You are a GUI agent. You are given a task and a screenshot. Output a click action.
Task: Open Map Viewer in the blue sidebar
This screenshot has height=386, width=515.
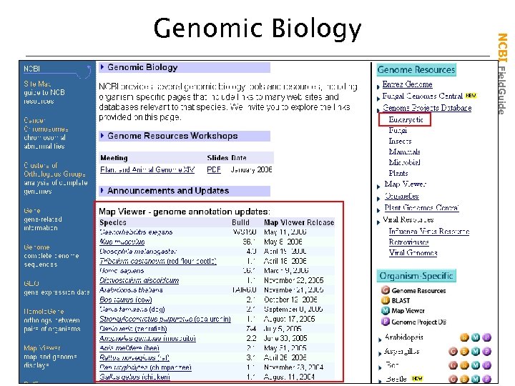(42, 347)
